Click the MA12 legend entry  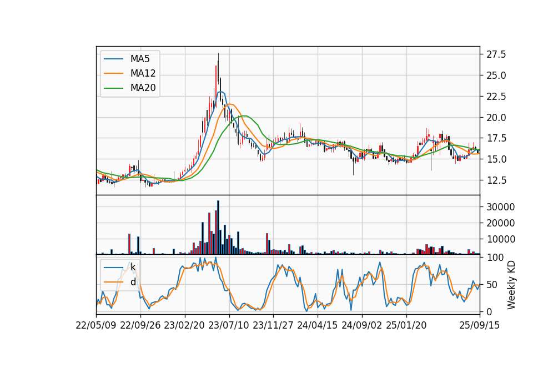(129, 73)
